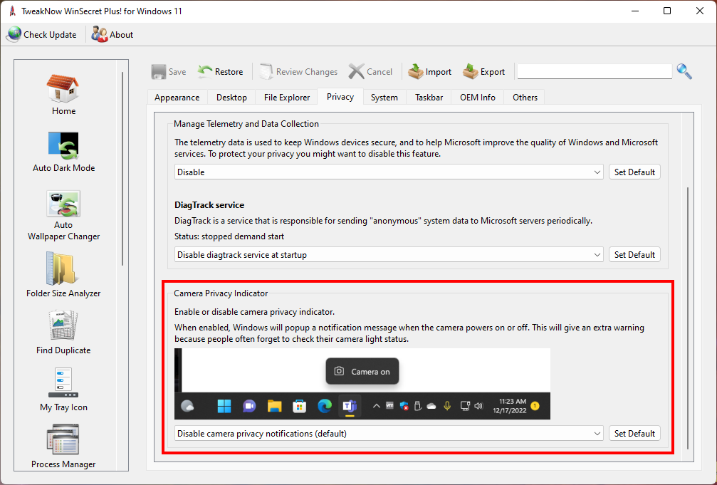Open Process Manager tool
The image size is (717, 485).
(63, 447)
